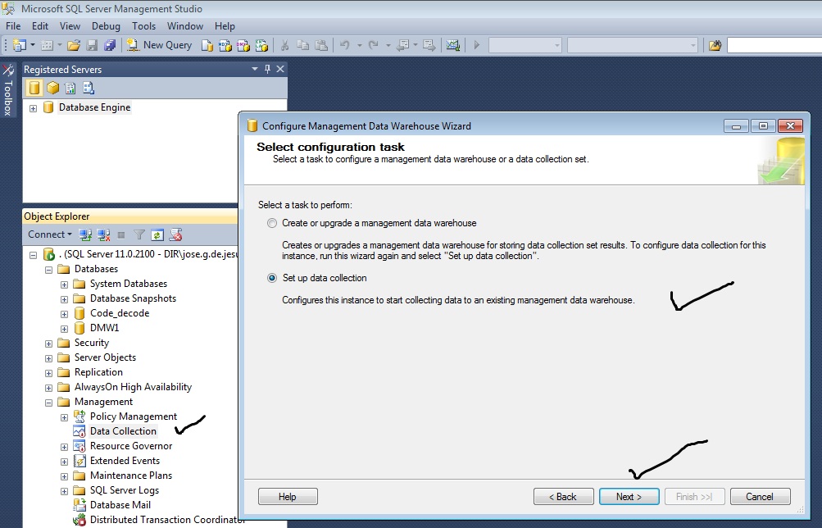Open the Help menu in menu bar
Viewport: 822px width, 528px height.
click(x=225, y=25)
